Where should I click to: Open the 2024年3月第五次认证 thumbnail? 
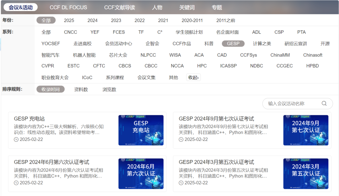(306, 174)
